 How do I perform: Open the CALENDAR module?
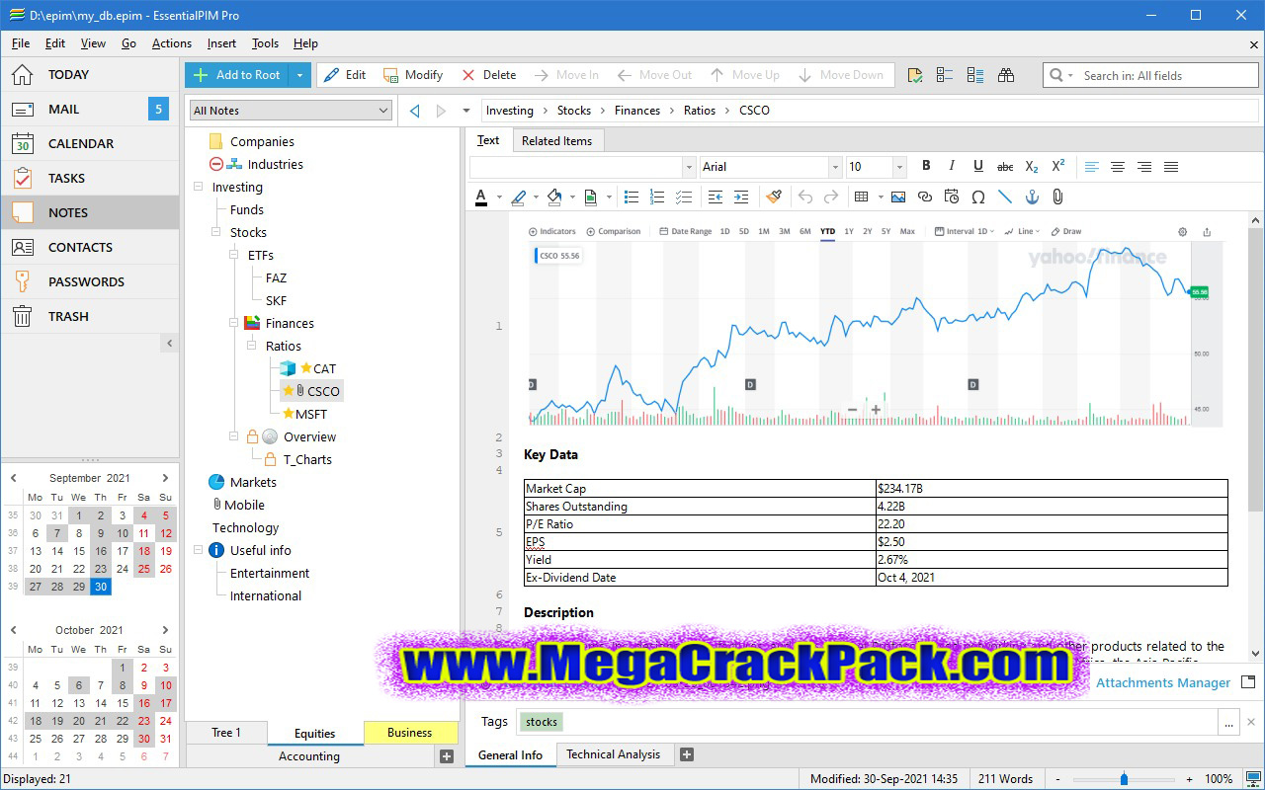coord(90,143)
